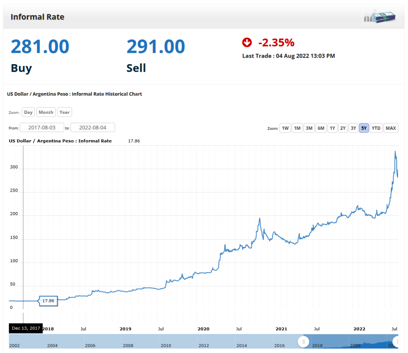Select the Month zoom grouping button
Image resolution: width=408 pixels, height=353 pixels.
46,112
